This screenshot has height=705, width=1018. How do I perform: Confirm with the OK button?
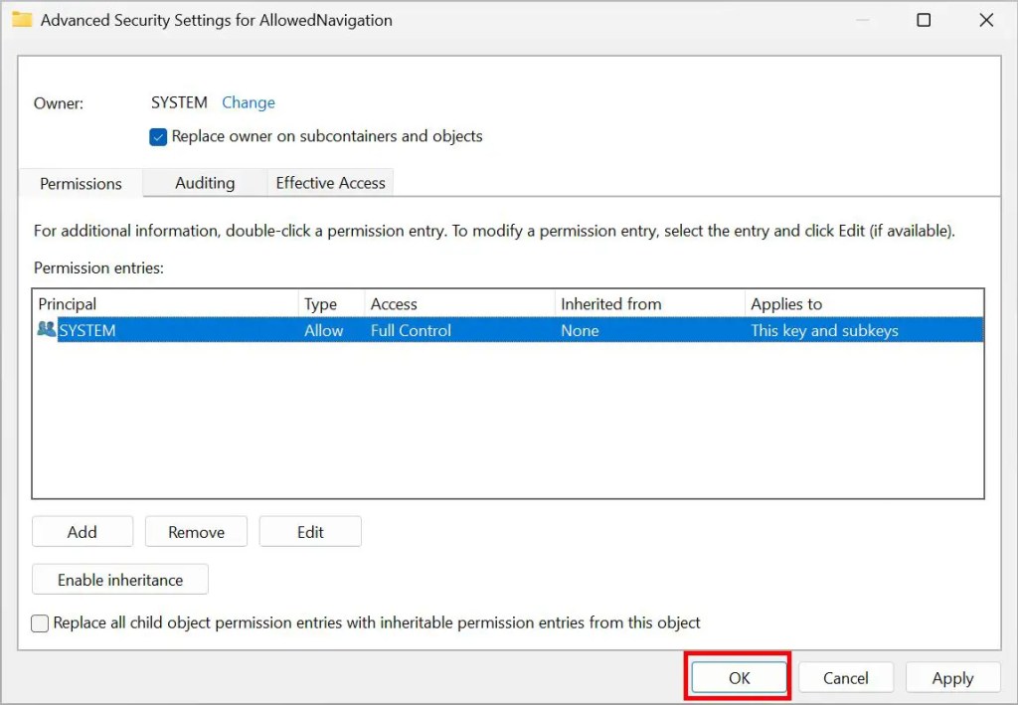740,678
